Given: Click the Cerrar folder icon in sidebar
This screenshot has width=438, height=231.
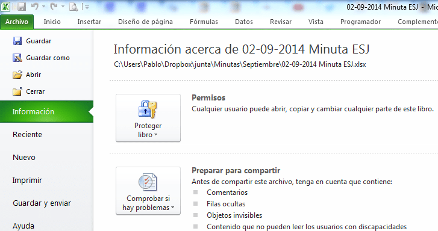Looking at the screenshot, I should point(17,91).
